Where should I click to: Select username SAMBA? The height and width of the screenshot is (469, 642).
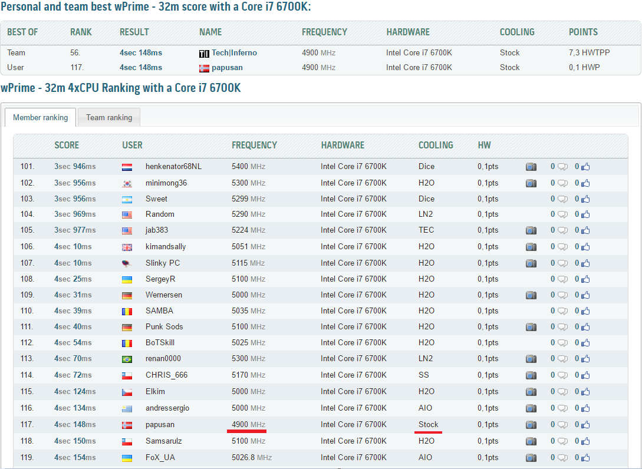tap(159, 311)
